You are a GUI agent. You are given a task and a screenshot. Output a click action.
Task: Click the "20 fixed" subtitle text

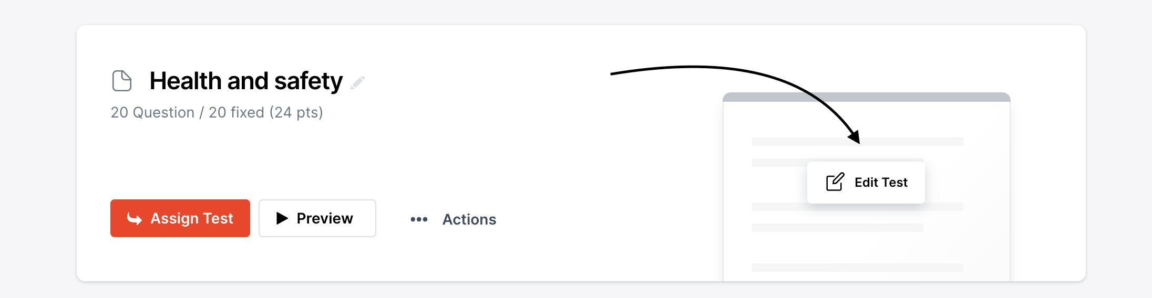(236, 112)
